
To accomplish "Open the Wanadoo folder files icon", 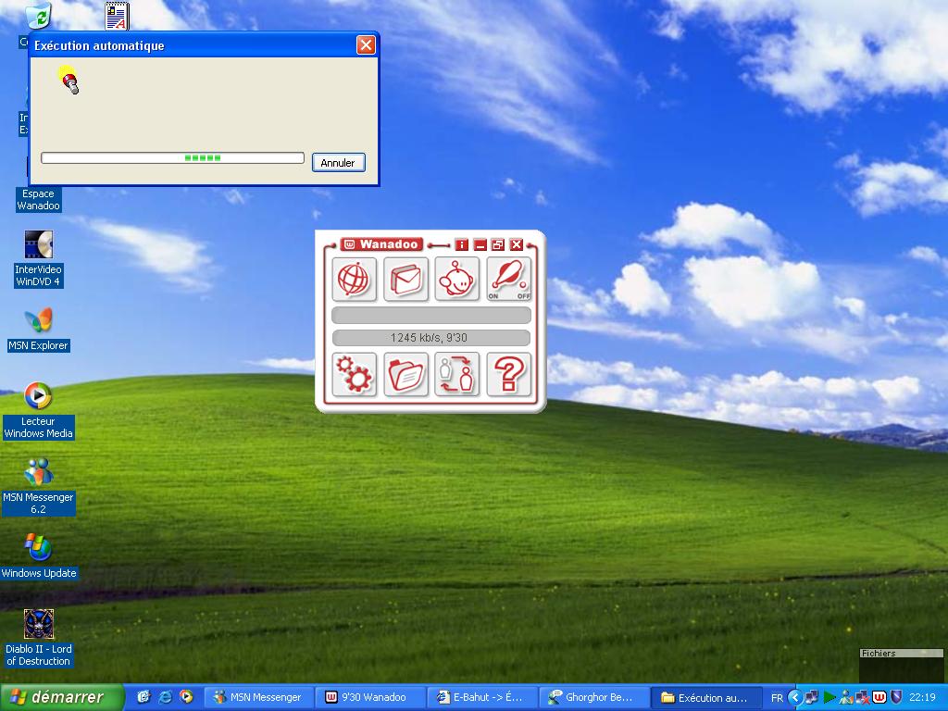I will (405, 374).
